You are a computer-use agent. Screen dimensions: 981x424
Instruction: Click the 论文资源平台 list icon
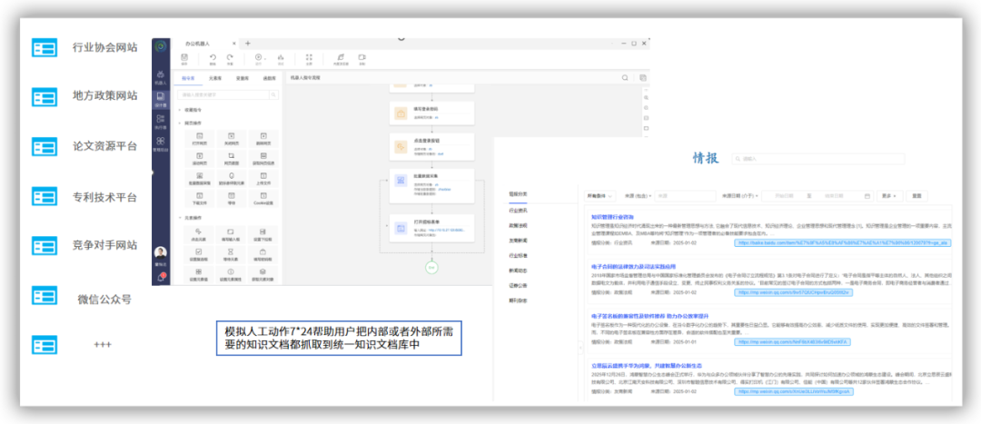pyautogui.click(x=45, y=147)
